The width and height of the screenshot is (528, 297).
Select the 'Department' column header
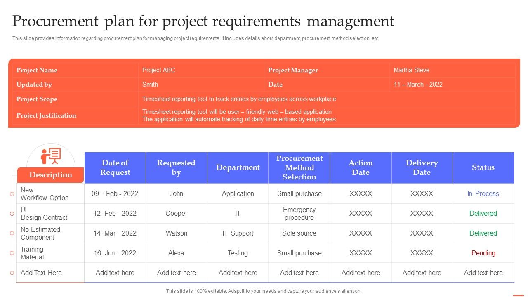coord(238,167)
